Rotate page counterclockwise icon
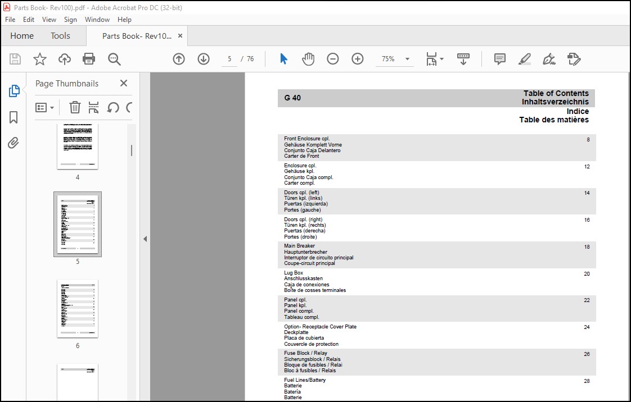This screenshot has width=631, height=402. click(112, 107)
